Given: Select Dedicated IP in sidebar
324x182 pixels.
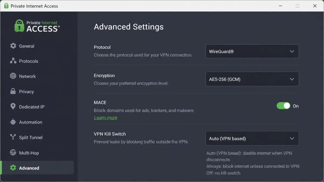Looking at the screenshot, I should click(38, 107).
